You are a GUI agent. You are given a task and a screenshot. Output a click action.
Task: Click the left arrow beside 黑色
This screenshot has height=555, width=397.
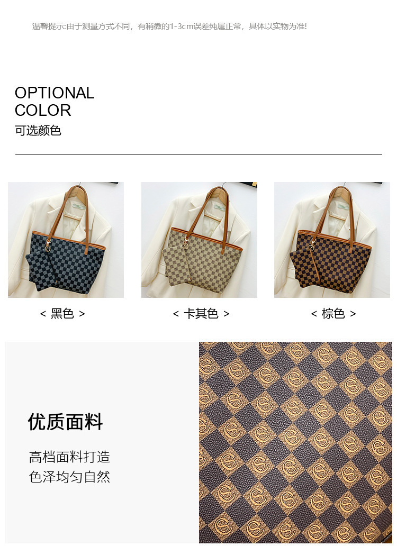click(43, 314)
